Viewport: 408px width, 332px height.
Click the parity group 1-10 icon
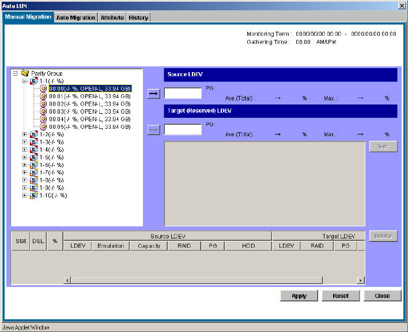click(x=34, y=195)
